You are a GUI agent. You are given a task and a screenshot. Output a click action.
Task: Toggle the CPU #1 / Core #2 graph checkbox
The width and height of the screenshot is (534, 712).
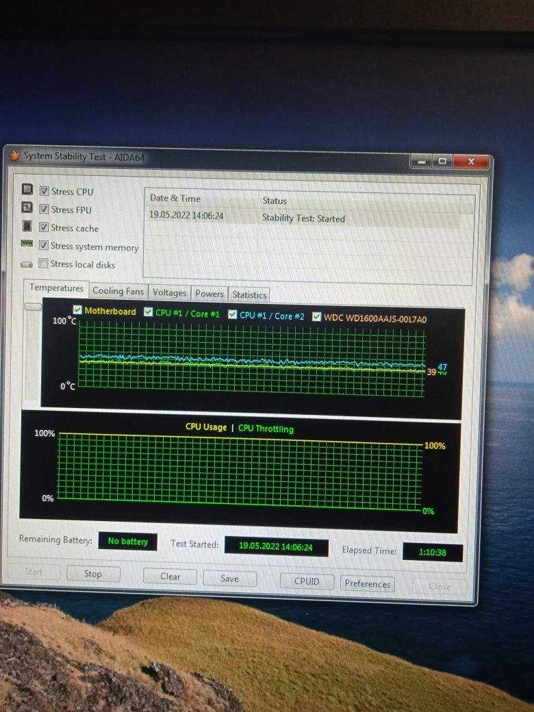233,314
